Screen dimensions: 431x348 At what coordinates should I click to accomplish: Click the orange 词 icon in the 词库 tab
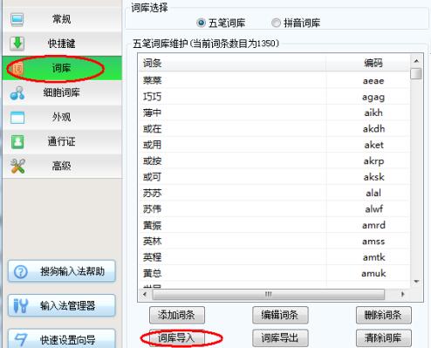pos(17,69)
